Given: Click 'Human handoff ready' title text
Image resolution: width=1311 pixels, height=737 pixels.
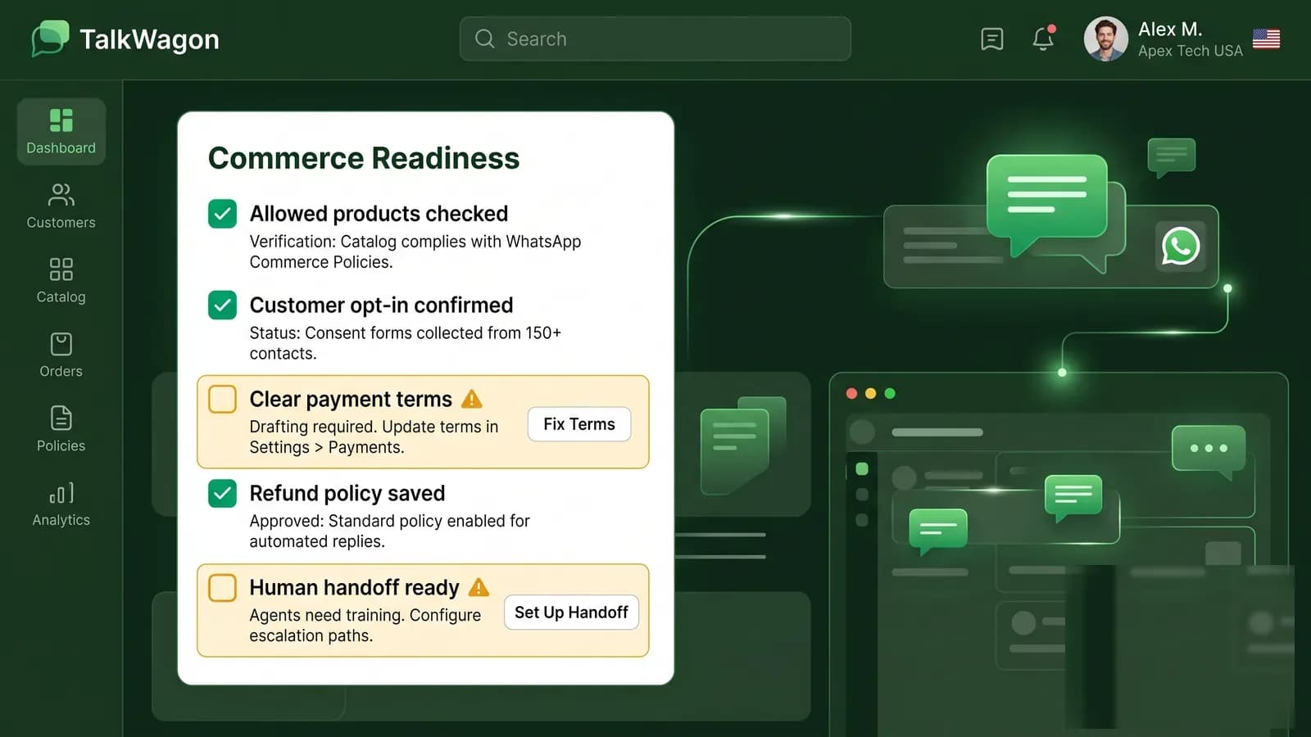Looking at the screenshot, I should pos(354,587).
